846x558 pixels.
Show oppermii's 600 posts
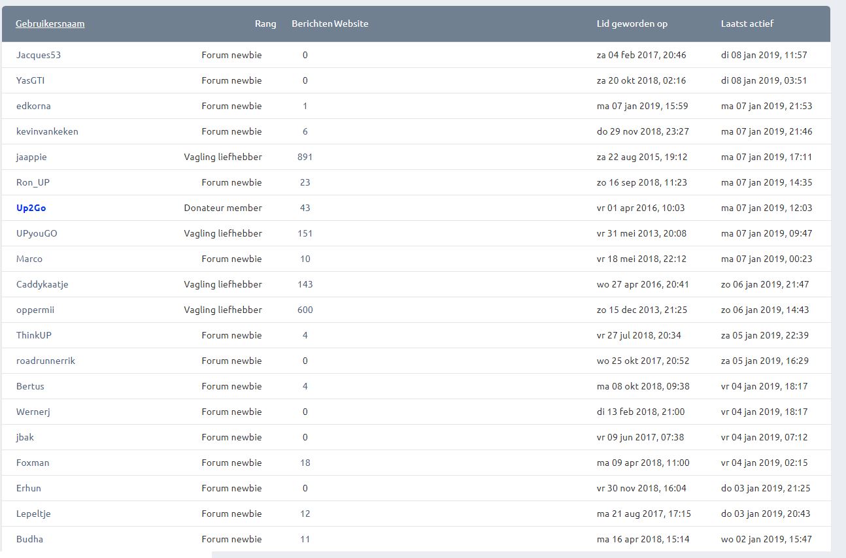pyautogui.click(x=305, y=310)
